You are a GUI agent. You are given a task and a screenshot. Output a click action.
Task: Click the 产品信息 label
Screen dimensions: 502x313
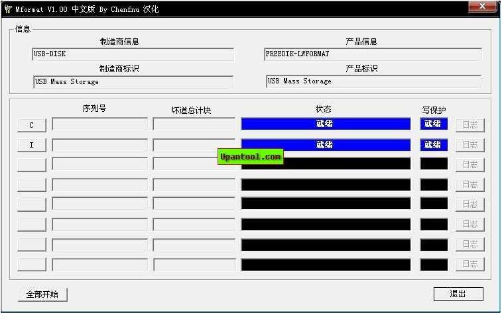tap(361, 42)
